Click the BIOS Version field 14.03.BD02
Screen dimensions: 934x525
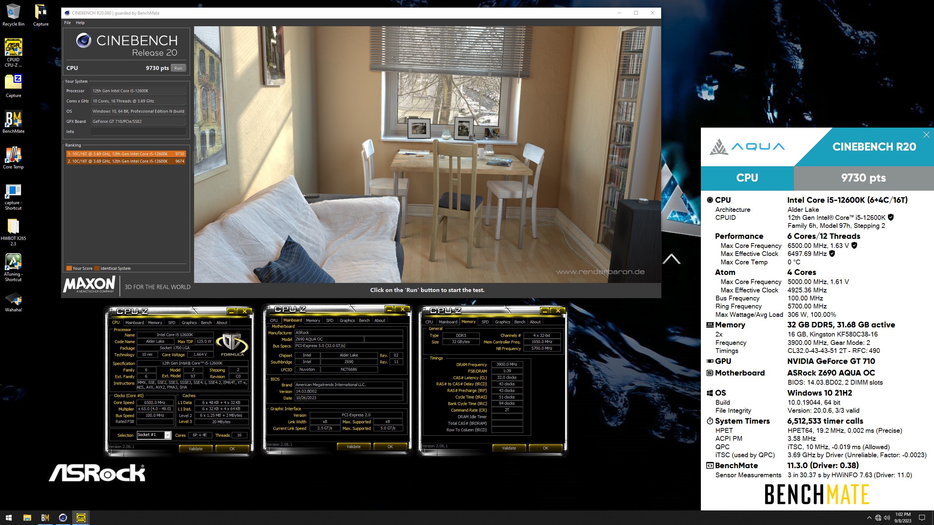pyautogui.click(x=349, y=391)
